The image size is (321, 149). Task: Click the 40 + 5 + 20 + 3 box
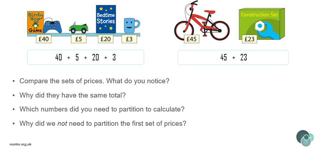[x=85, y=57]
